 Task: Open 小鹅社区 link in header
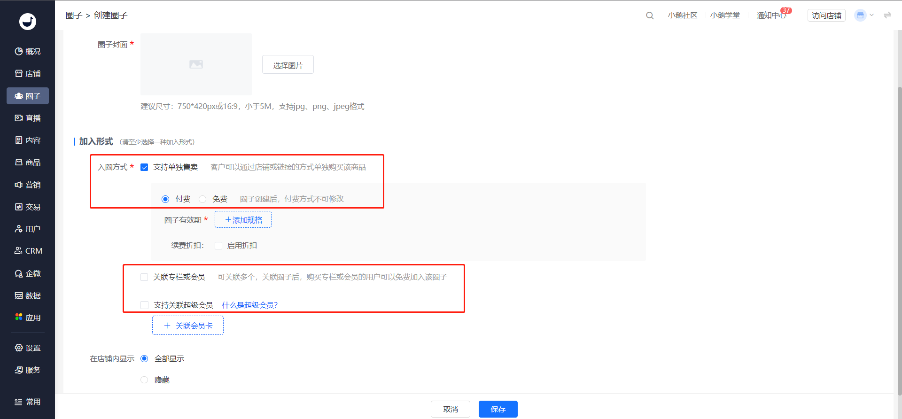[682, 16]
